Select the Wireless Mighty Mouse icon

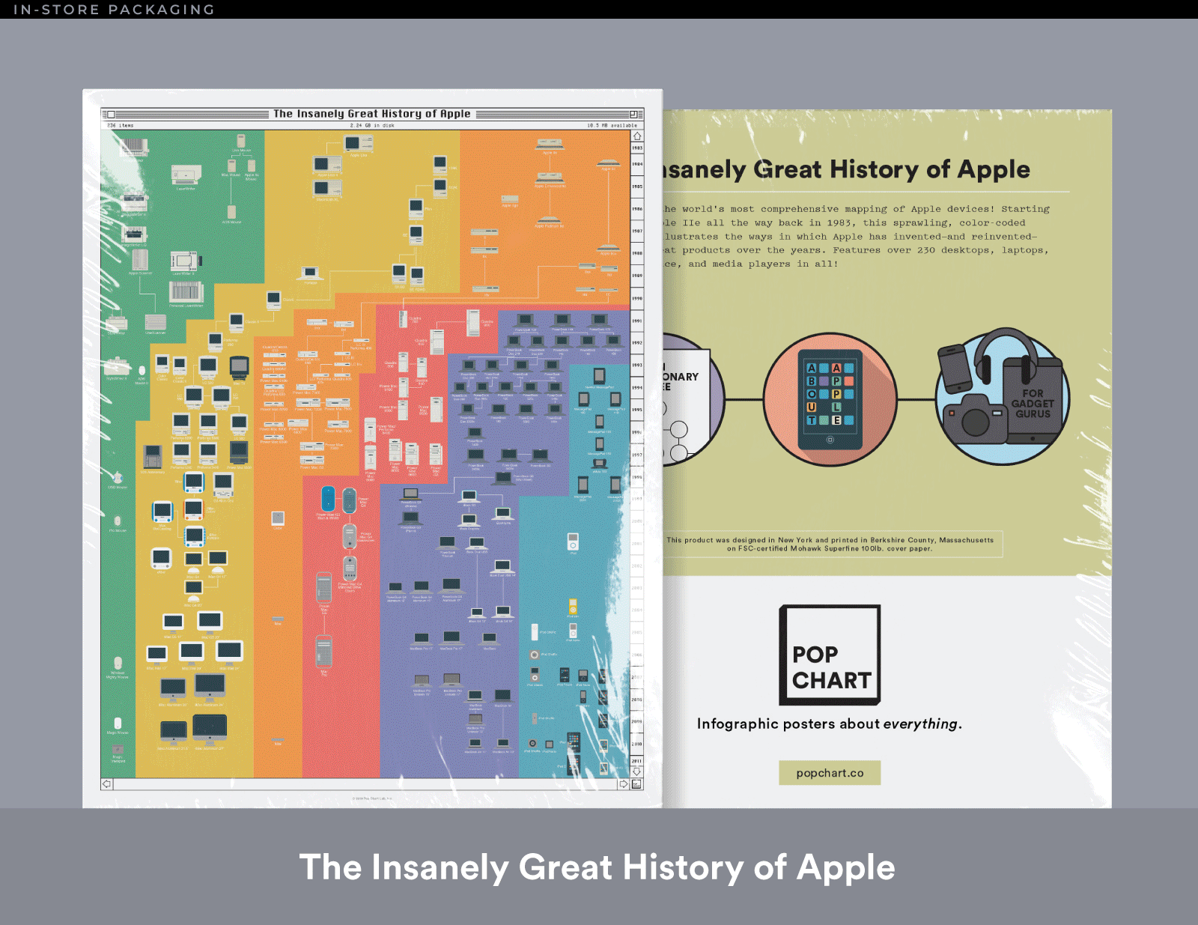[118, 663]
